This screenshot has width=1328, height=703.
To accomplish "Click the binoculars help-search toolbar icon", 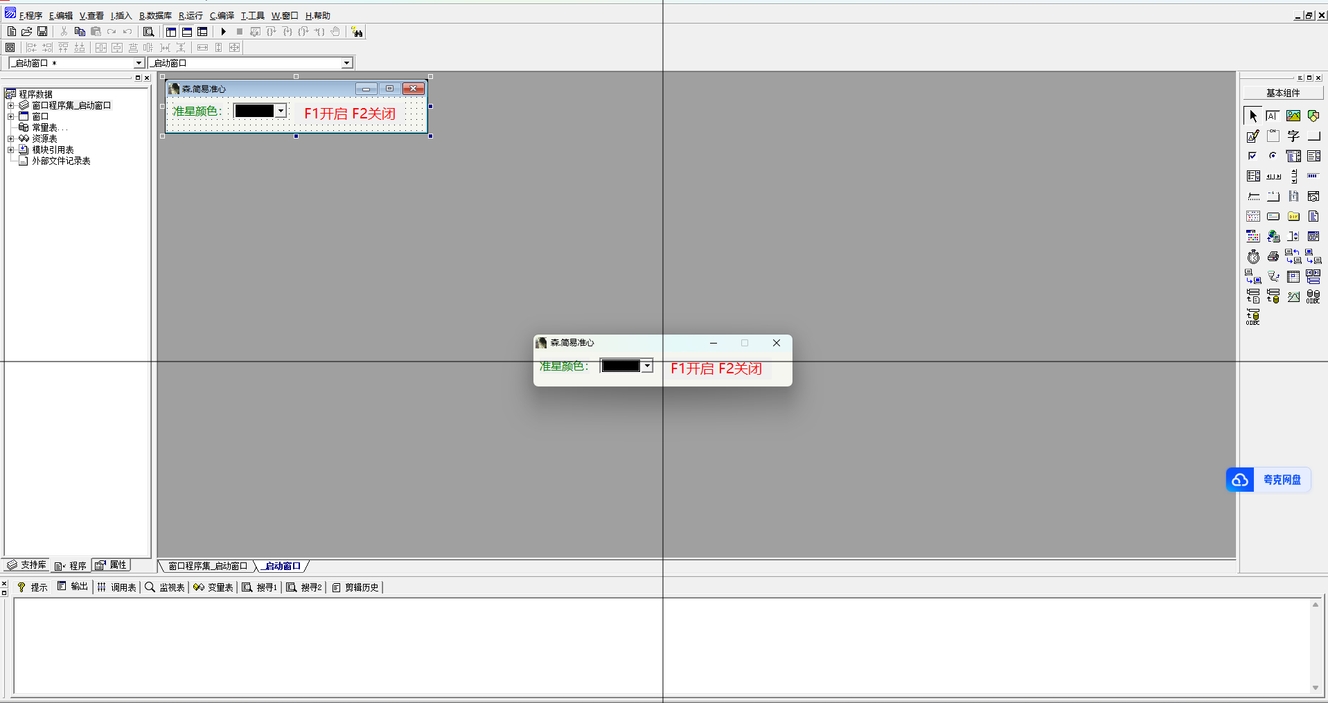I will coord(357,32).
